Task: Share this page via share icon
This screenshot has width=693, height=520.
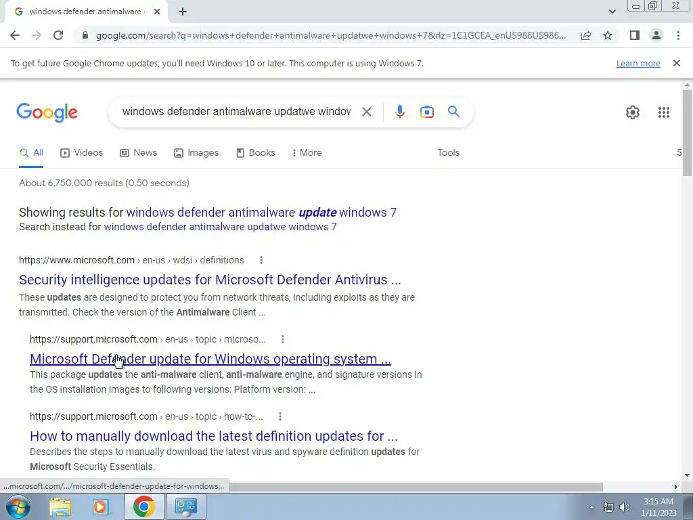Action: point(586,35)
